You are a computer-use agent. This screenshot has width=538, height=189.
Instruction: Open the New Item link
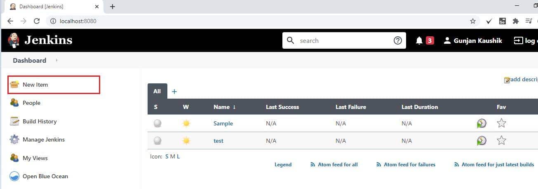(35, 85)
